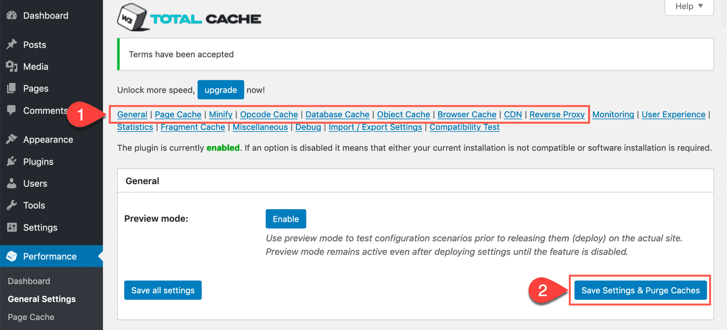
Task: Click Save Settings & Purge Caches
Action: click(x=640, y=290)
